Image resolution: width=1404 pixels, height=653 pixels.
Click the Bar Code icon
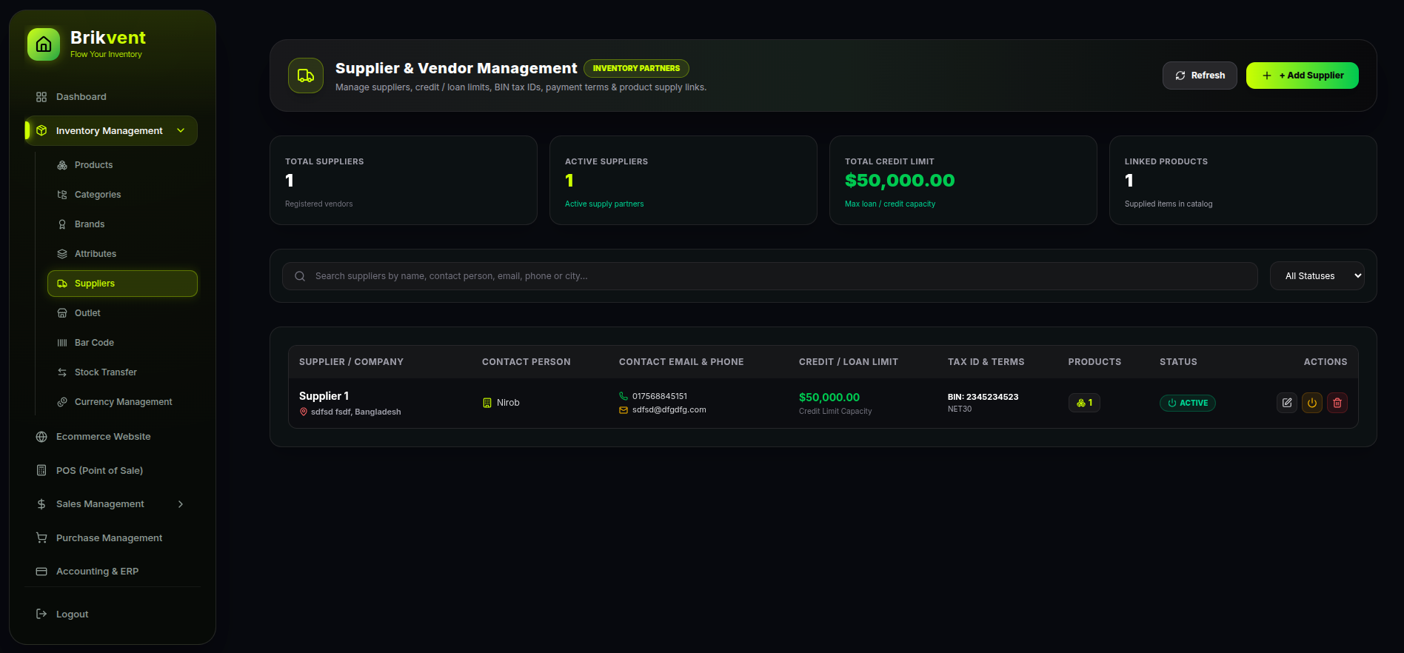(x=62, y=343)
